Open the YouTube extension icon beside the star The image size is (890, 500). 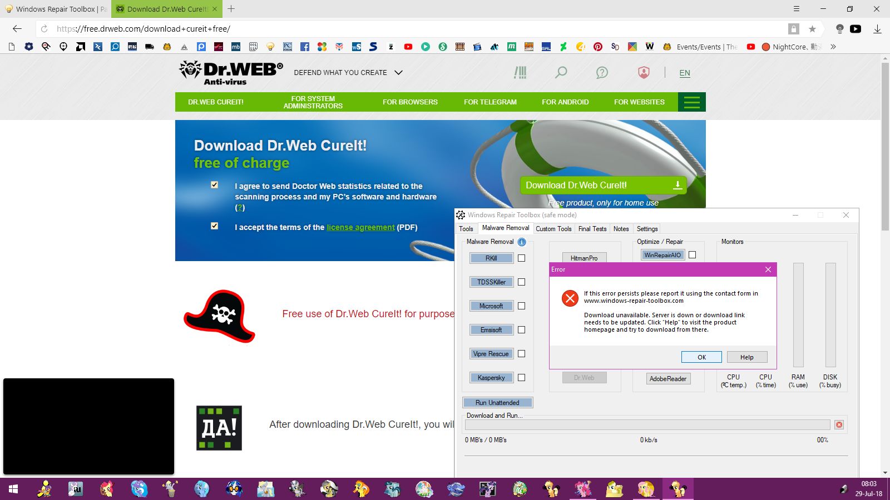coord(856,29)
